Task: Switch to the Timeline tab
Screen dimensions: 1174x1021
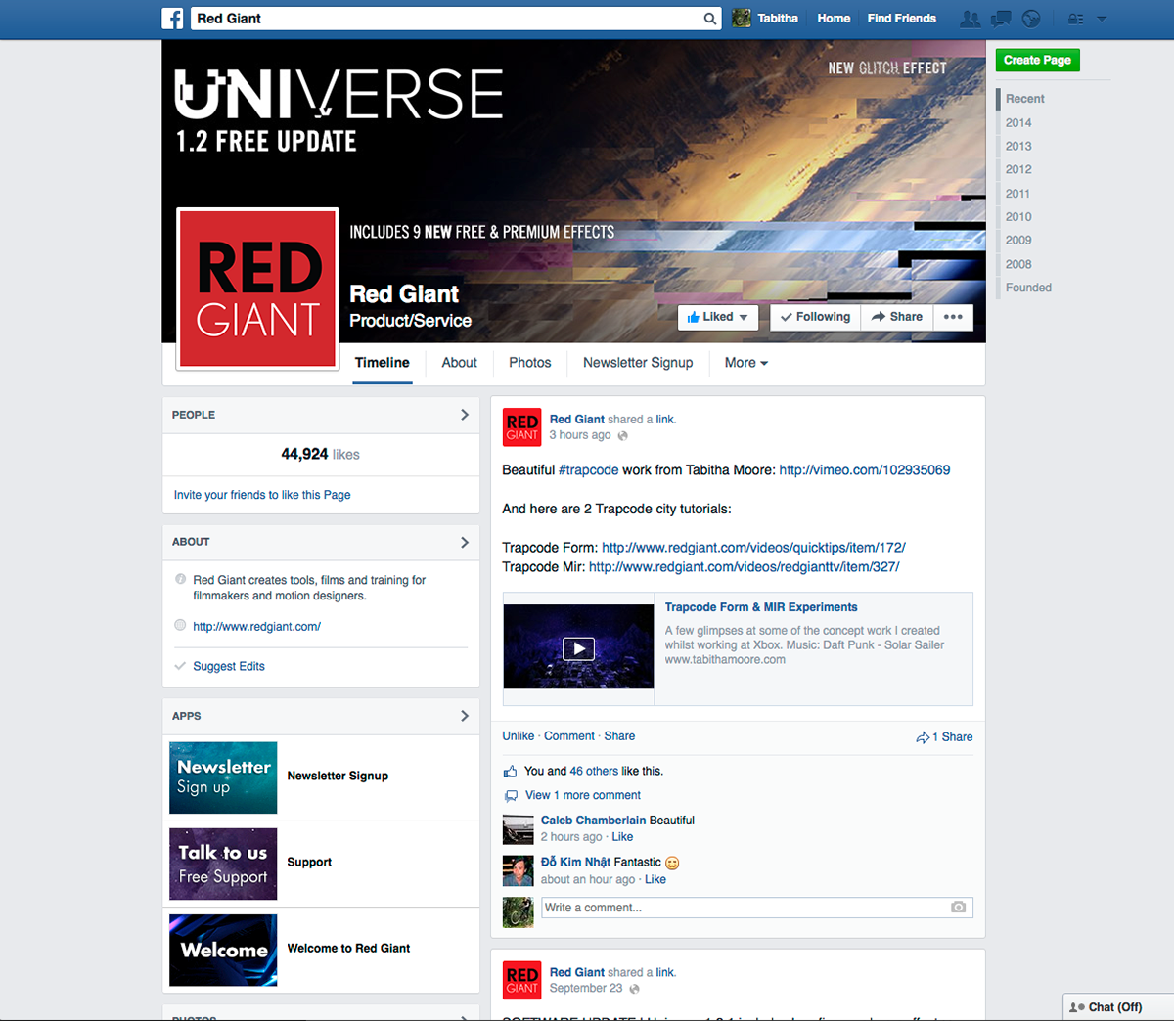Action: coord(383,363)
